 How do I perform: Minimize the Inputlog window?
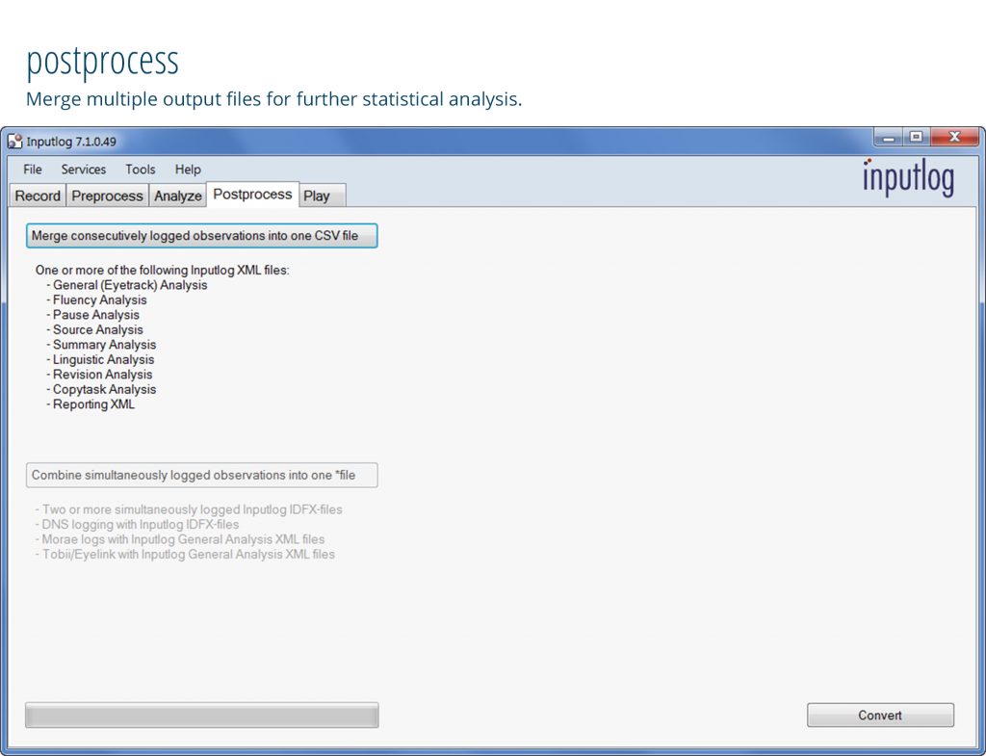click(888, 138)
